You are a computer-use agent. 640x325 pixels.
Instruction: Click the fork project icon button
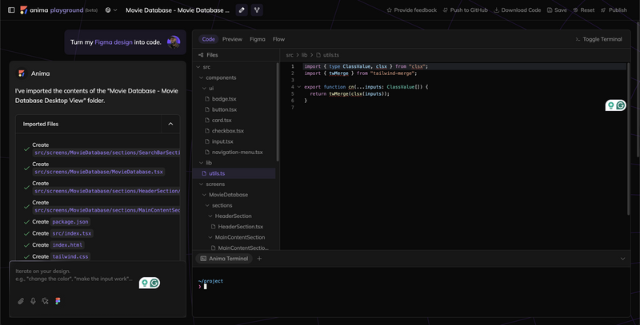point(257,10)
